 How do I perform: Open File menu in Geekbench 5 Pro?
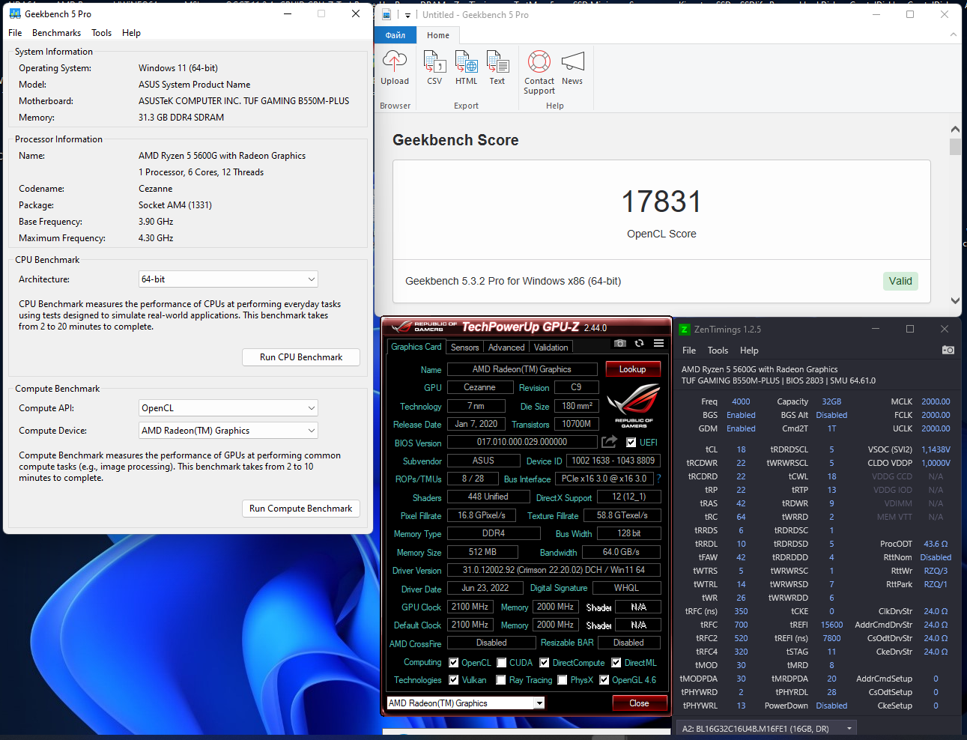15,33
